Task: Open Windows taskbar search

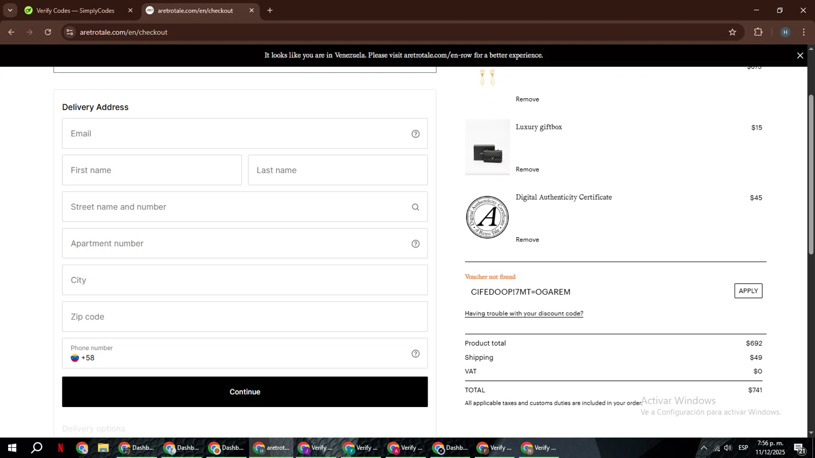Action: [36, 448]
